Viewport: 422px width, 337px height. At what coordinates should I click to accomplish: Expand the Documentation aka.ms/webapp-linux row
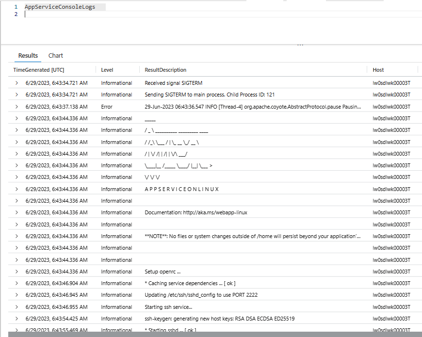[16, 212]
